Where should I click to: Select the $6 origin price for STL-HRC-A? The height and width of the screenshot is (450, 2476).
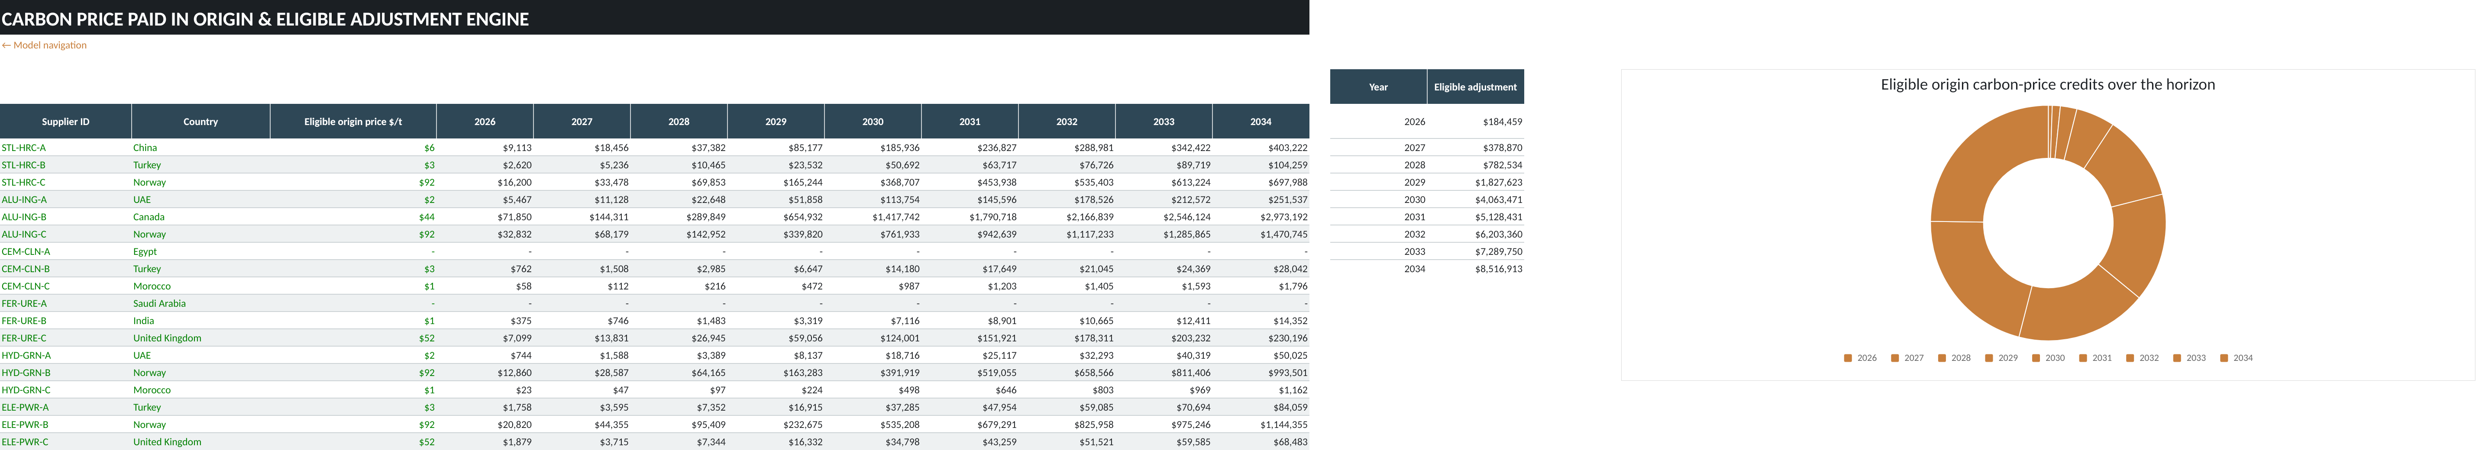(354, 148)
